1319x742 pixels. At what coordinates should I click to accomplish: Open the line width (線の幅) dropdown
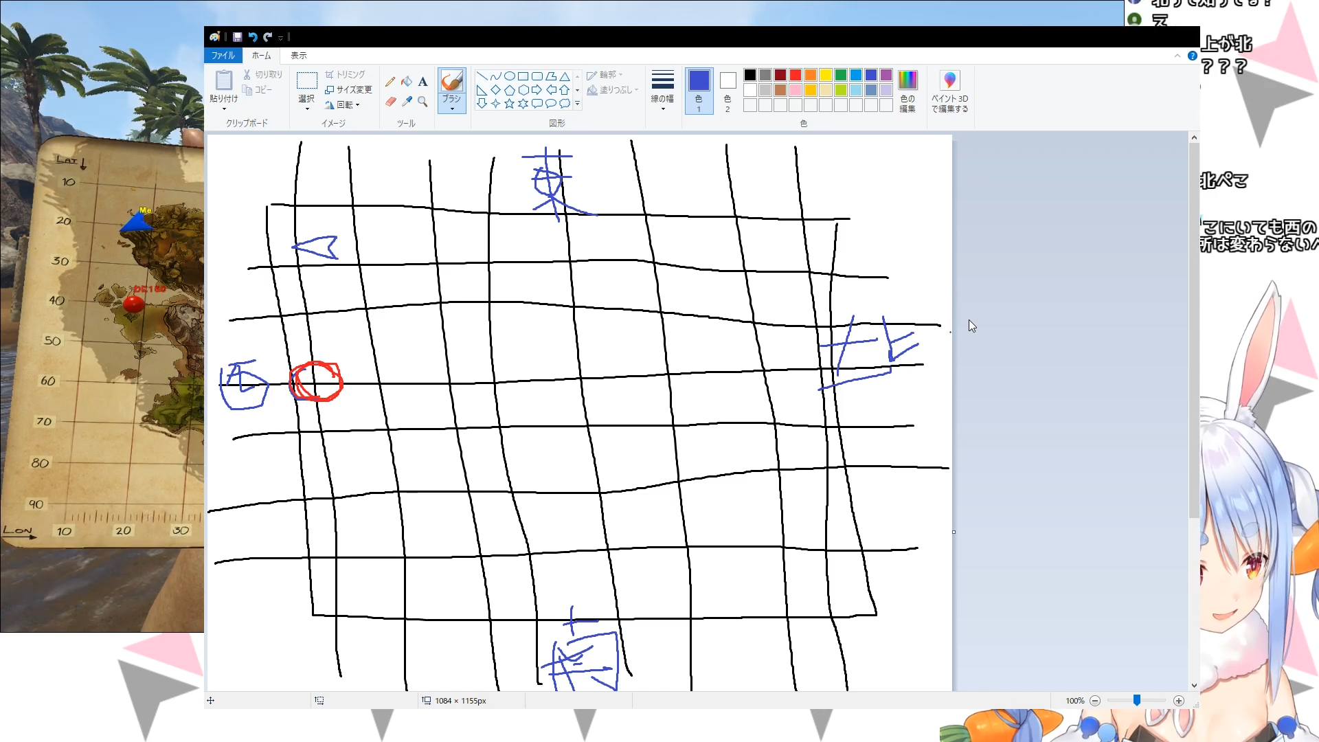point(662,90)
